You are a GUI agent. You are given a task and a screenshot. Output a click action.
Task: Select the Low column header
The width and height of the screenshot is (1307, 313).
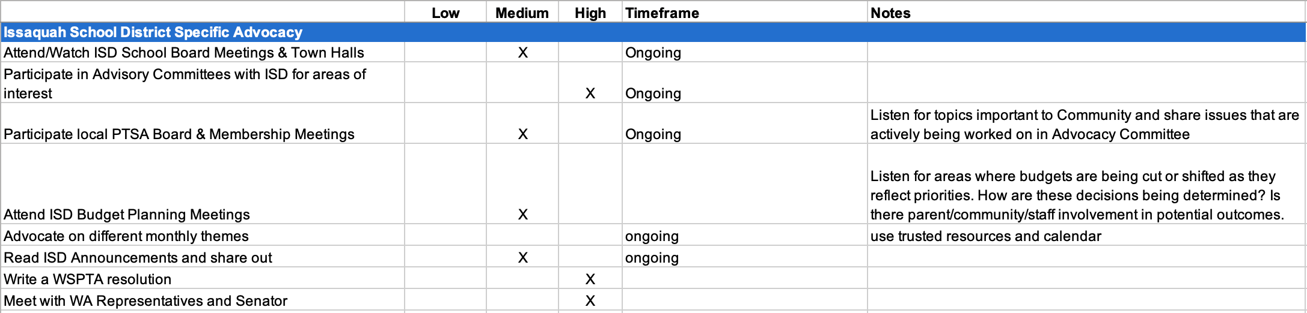[x=445, y=13]
